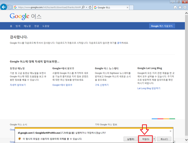Click the browser forward arrow button

click(x=10, y=7)
